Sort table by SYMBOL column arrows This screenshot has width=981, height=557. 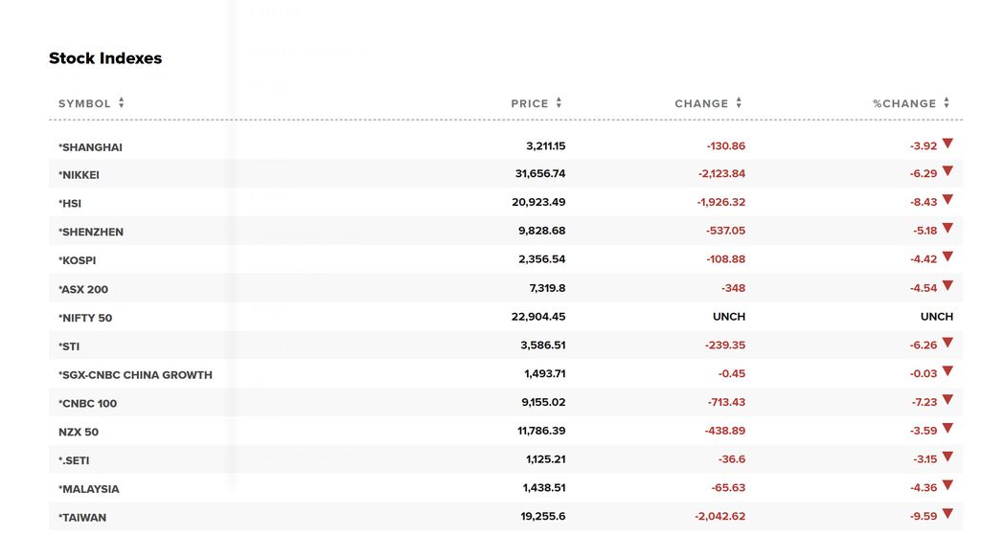click(122, 103)
